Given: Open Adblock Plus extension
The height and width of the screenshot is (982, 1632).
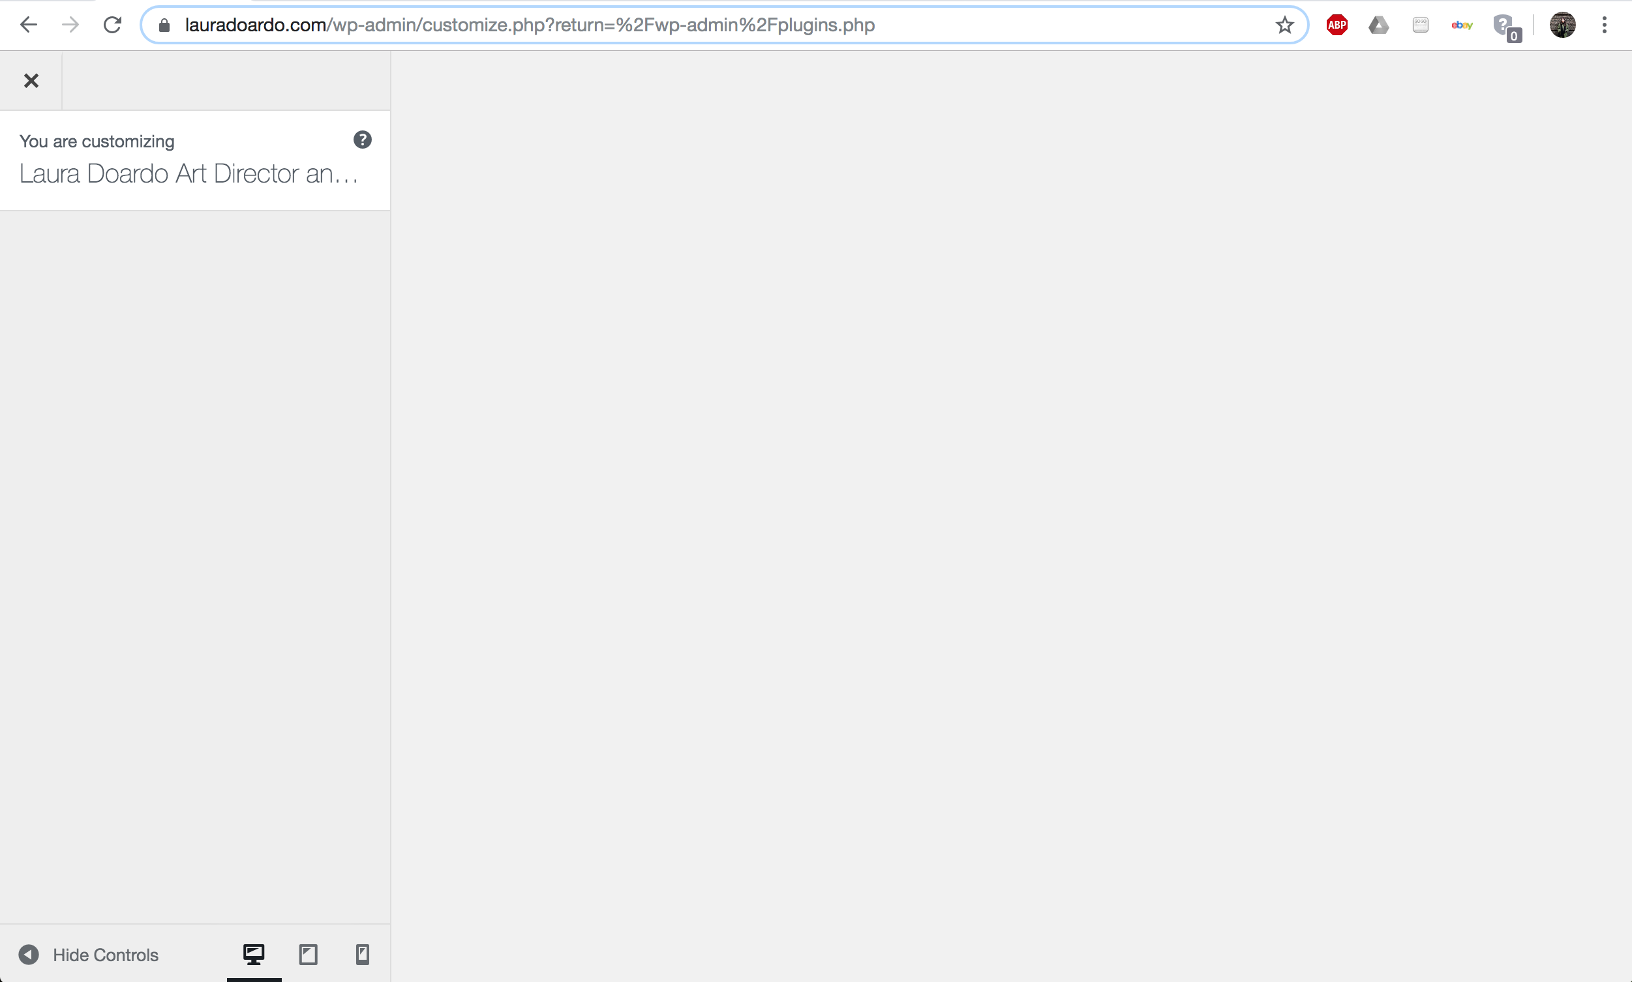Looking at the screenshot, I should 1337,25.
